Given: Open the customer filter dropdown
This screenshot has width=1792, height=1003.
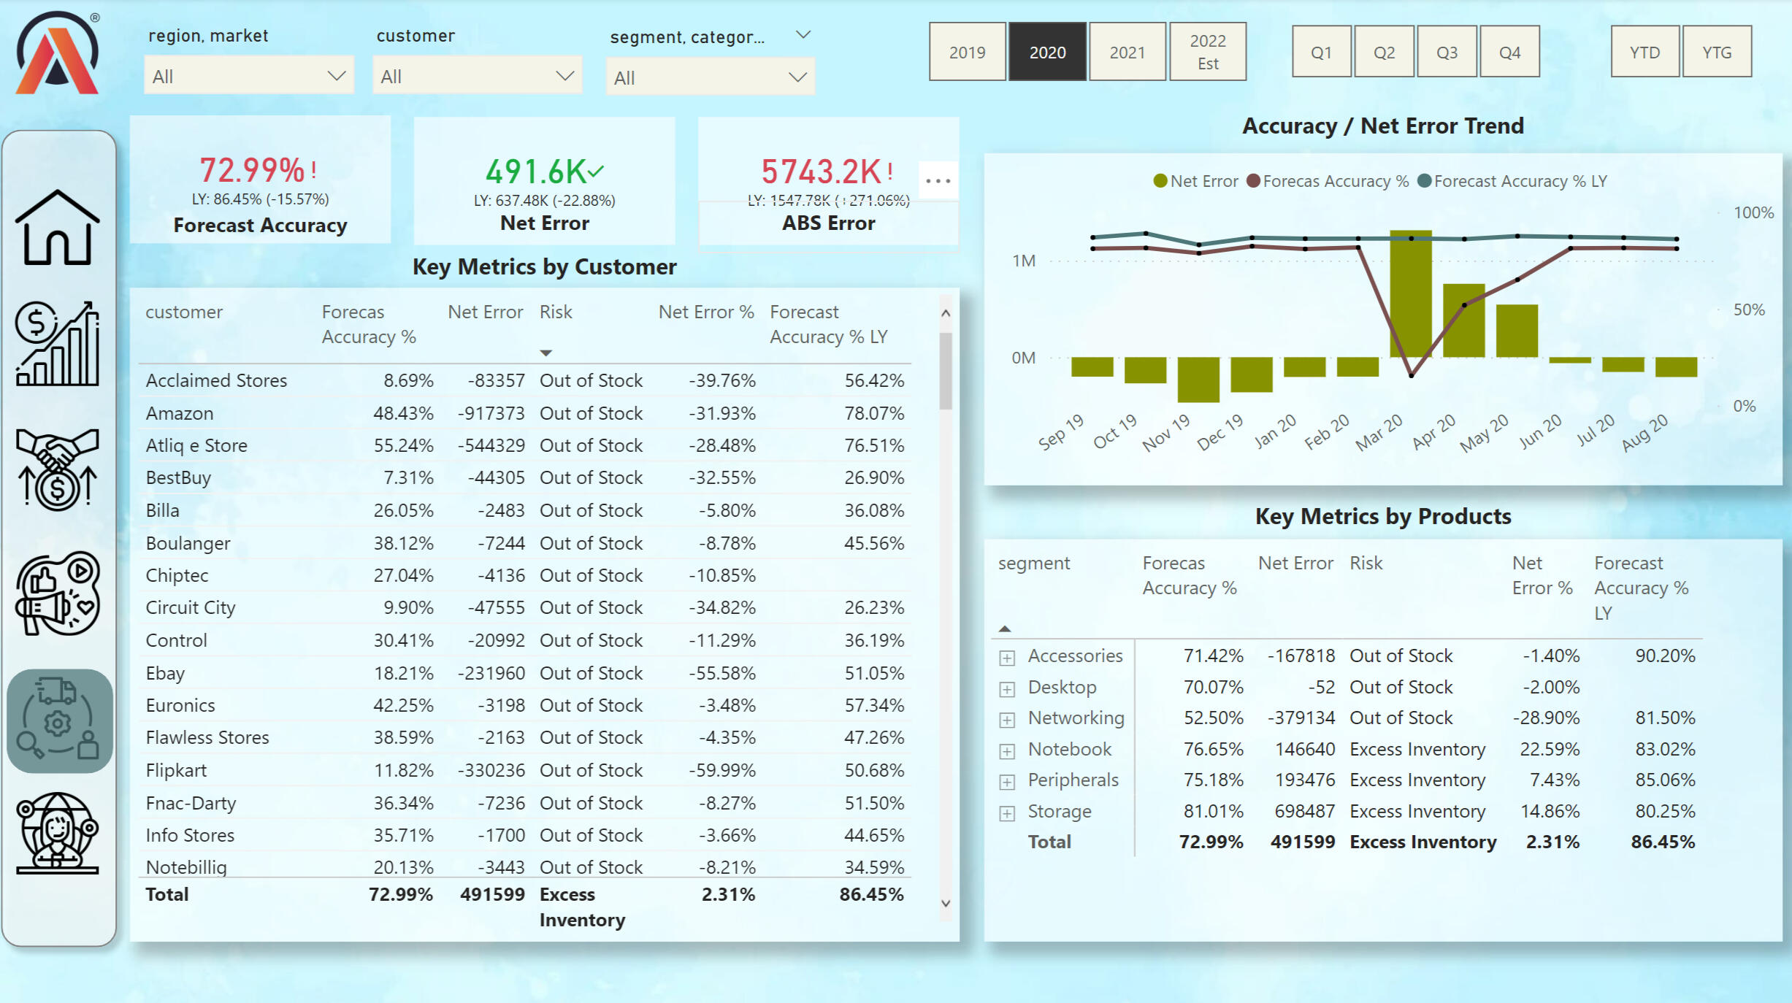Looking at the screenshot, I should [477, 76].
